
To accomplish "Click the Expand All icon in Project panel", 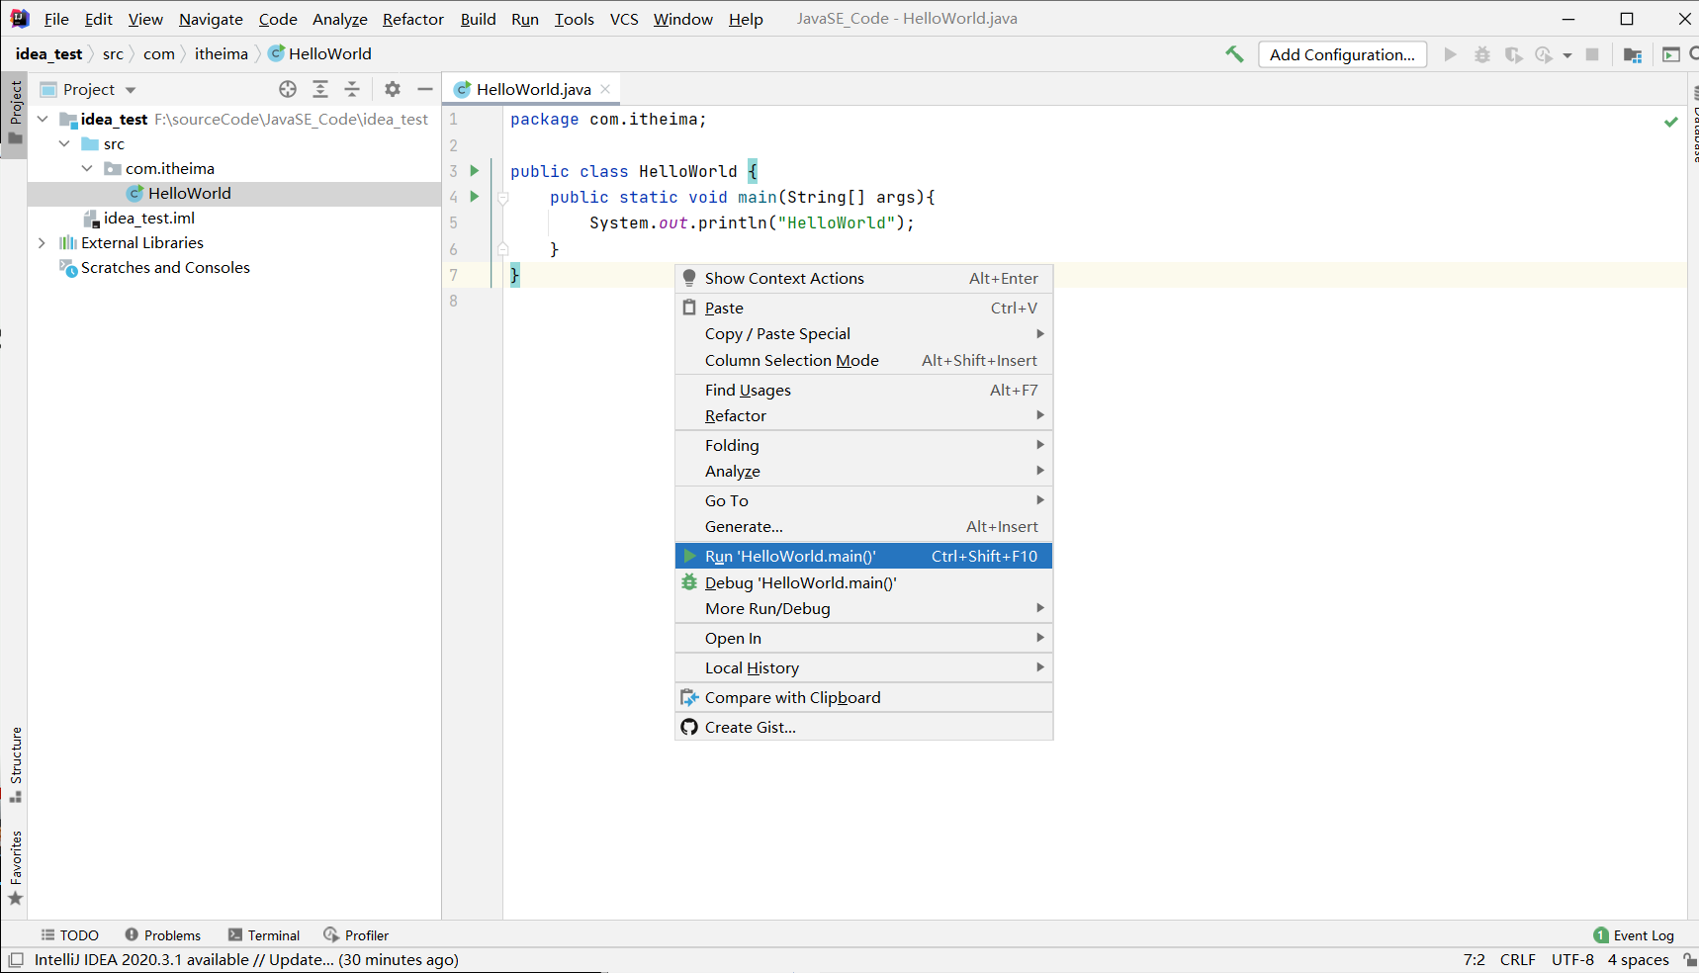I will [320, 89].
